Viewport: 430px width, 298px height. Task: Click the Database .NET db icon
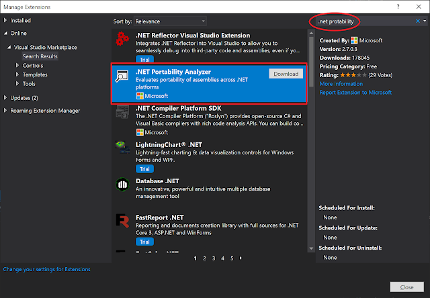pyautogui.click(x=122, y=185)
